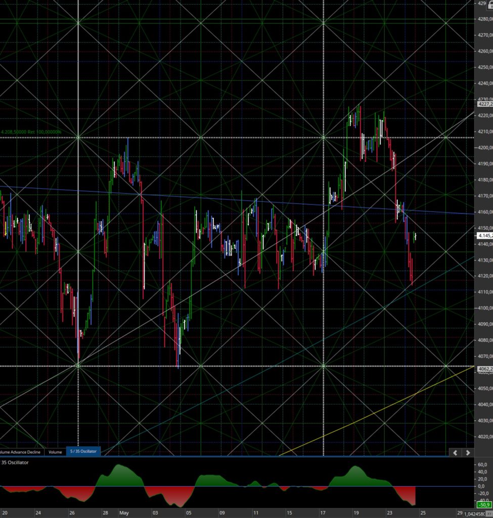Click the small icon beside 1,042458 value

[x=489, y=514]
